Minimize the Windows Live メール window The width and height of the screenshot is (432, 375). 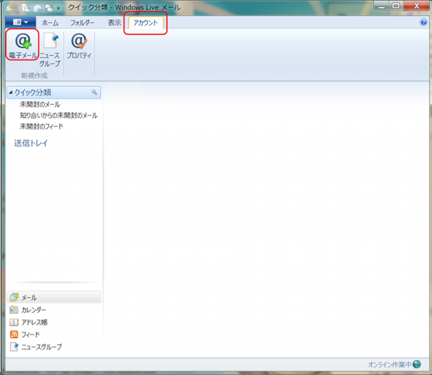[x=381, y=6]
